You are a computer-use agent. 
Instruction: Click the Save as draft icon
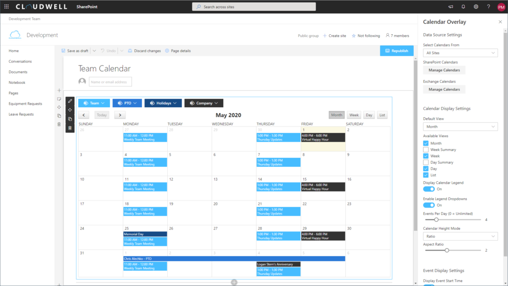click(63, 51)
